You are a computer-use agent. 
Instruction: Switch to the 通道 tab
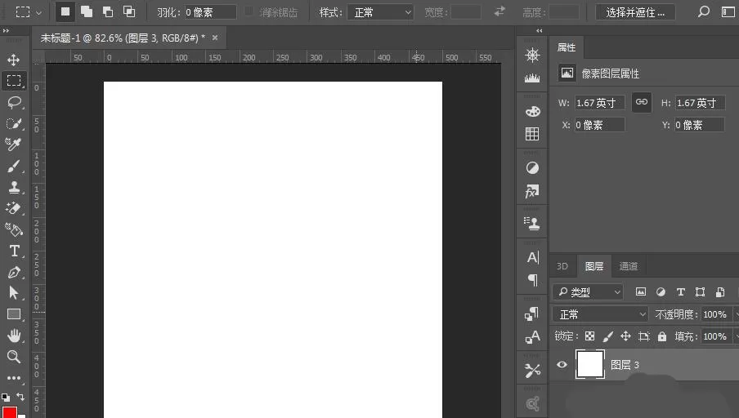pos(629,266)
